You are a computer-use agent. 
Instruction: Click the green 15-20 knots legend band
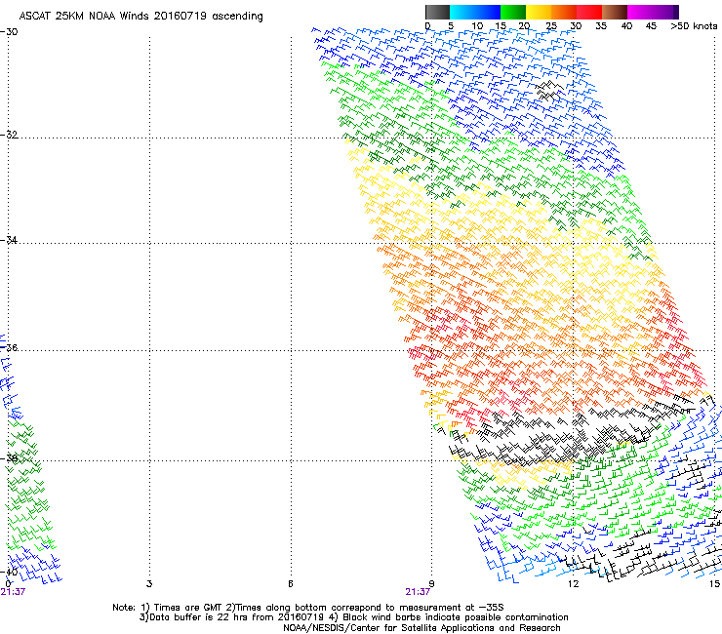(x=513, y=12)
